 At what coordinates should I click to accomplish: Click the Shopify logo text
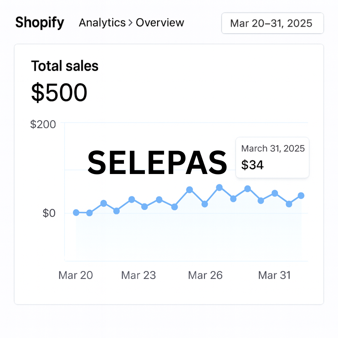coord(40,23)
